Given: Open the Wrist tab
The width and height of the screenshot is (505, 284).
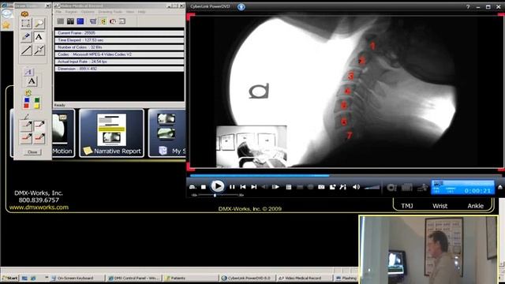Looking at the screenshot, I should (440, 206).
